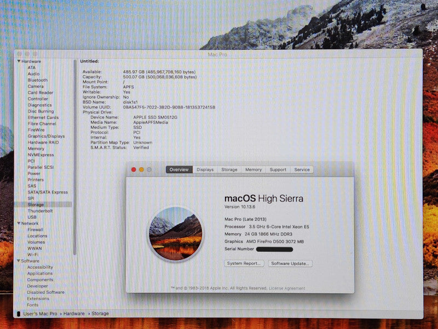
Task: Select Memory in the sidebar list
Action: 36,149
